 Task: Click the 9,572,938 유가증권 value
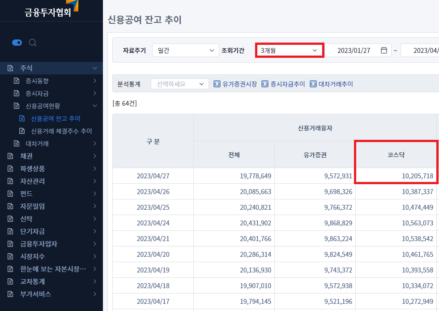click(x=338, y=286)
